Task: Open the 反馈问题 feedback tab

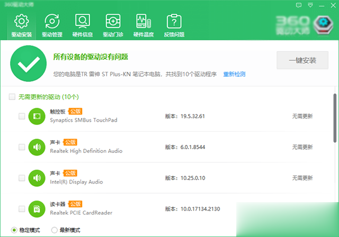Action: [174, 26]
